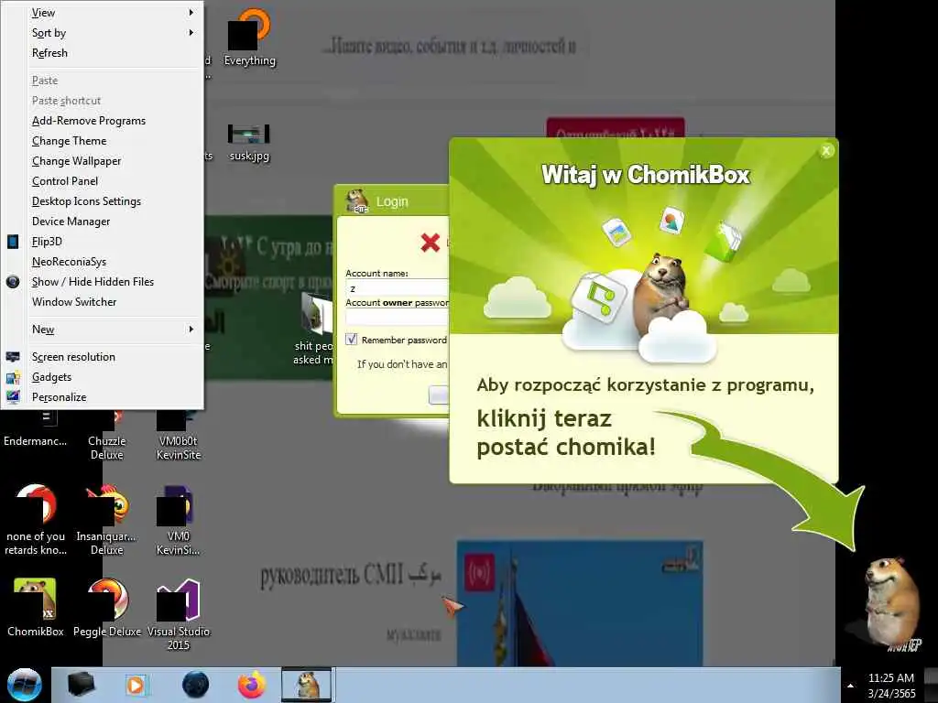Viewport: 938px width, 703px height.
Task: Open the susk.jpg desktop file
Action: 249,143
